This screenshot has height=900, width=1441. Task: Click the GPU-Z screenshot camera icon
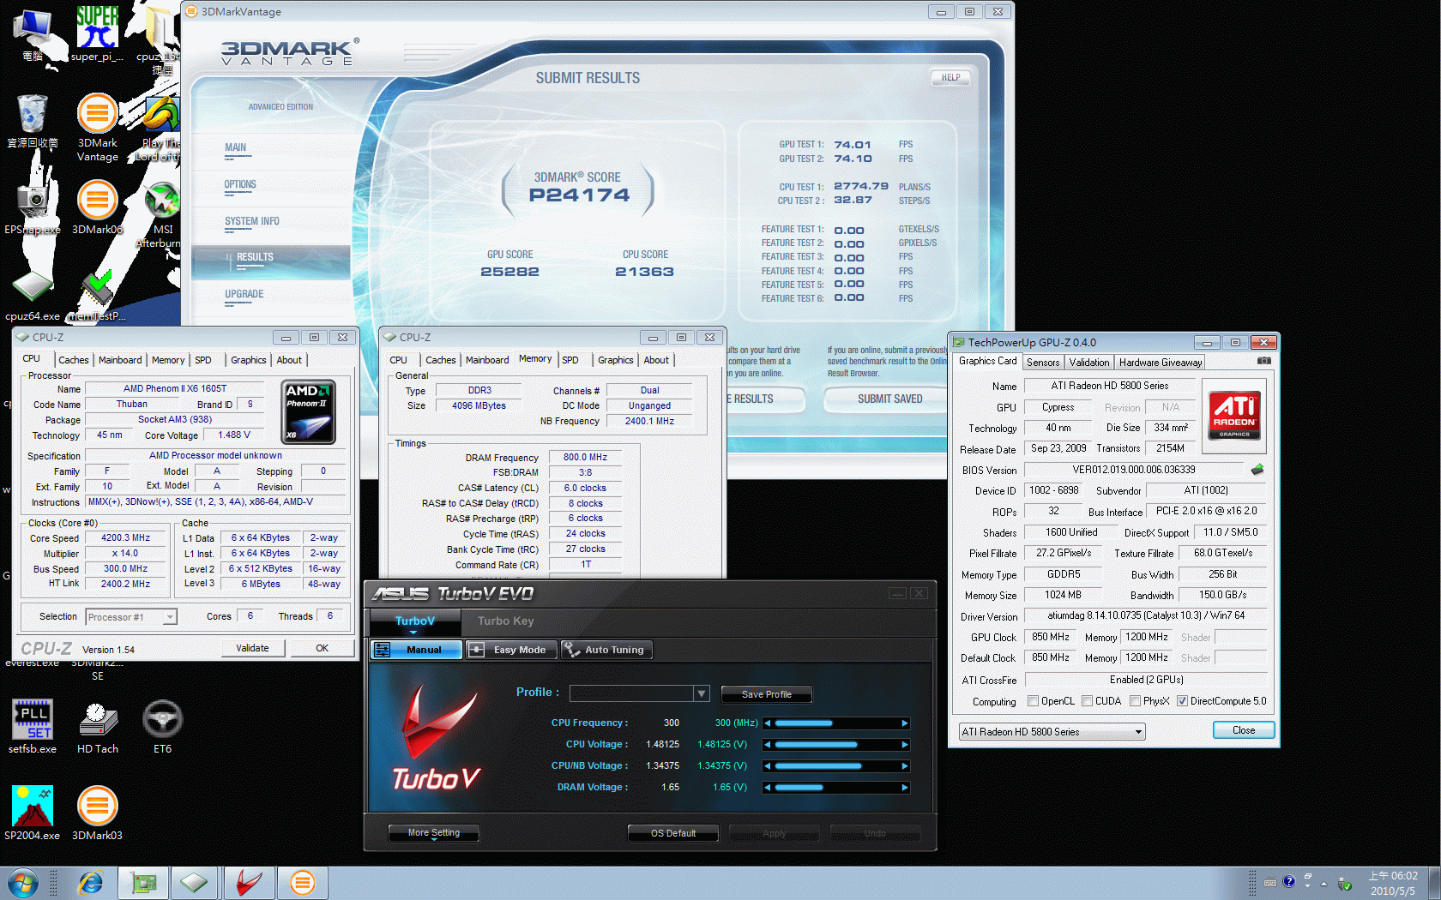point(1263,361)
